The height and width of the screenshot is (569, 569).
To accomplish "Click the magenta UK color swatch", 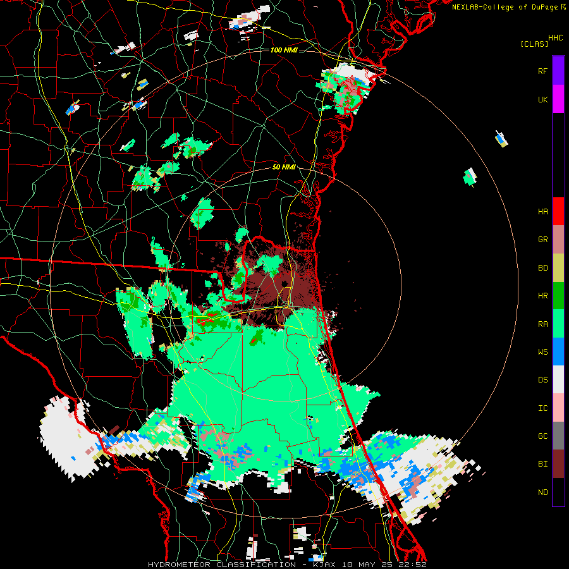I will pos(558,99).
